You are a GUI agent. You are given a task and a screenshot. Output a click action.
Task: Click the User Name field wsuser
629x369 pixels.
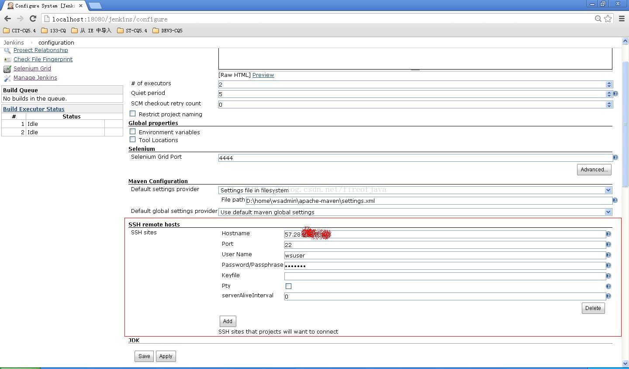click(445, 255)
